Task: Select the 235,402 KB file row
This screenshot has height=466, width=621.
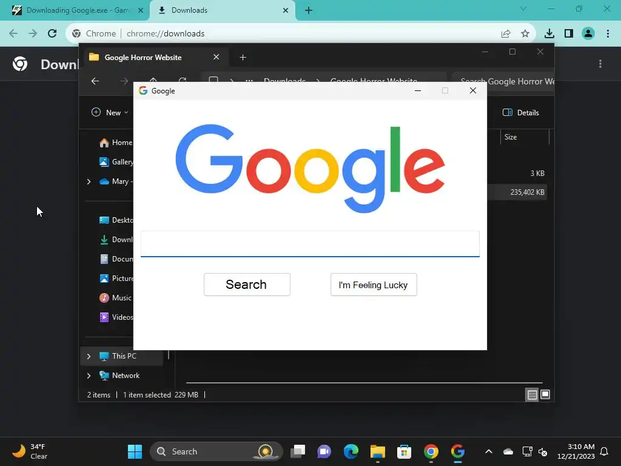Action: (x=517, y=192)
